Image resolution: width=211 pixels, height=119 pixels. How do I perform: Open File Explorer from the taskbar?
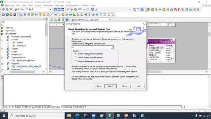69,116
